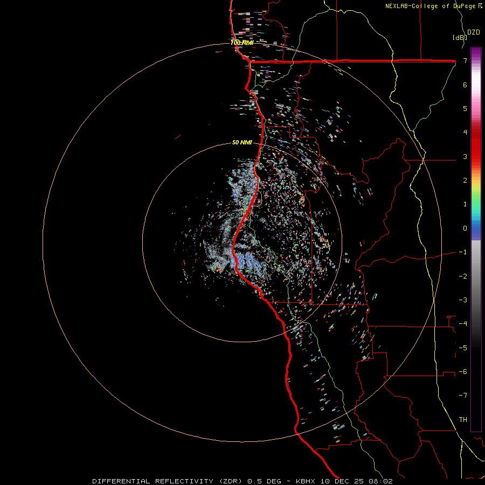Click the gray band beside the -2 dB mark

(x=476, y=276)
